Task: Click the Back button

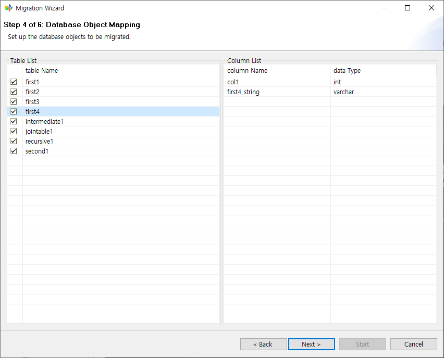Action: [x=263, y=344]
